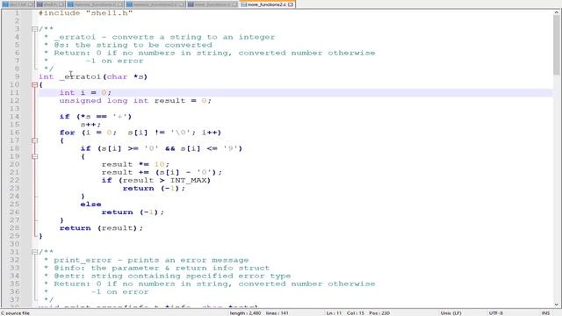This screenshot has width=562, height=316.
Task: Click the scroll up arrow of the editor
Action: [x=556, y=12]
